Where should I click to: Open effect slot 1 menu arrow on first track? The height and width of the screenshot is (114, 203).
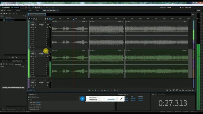(46, 29)
